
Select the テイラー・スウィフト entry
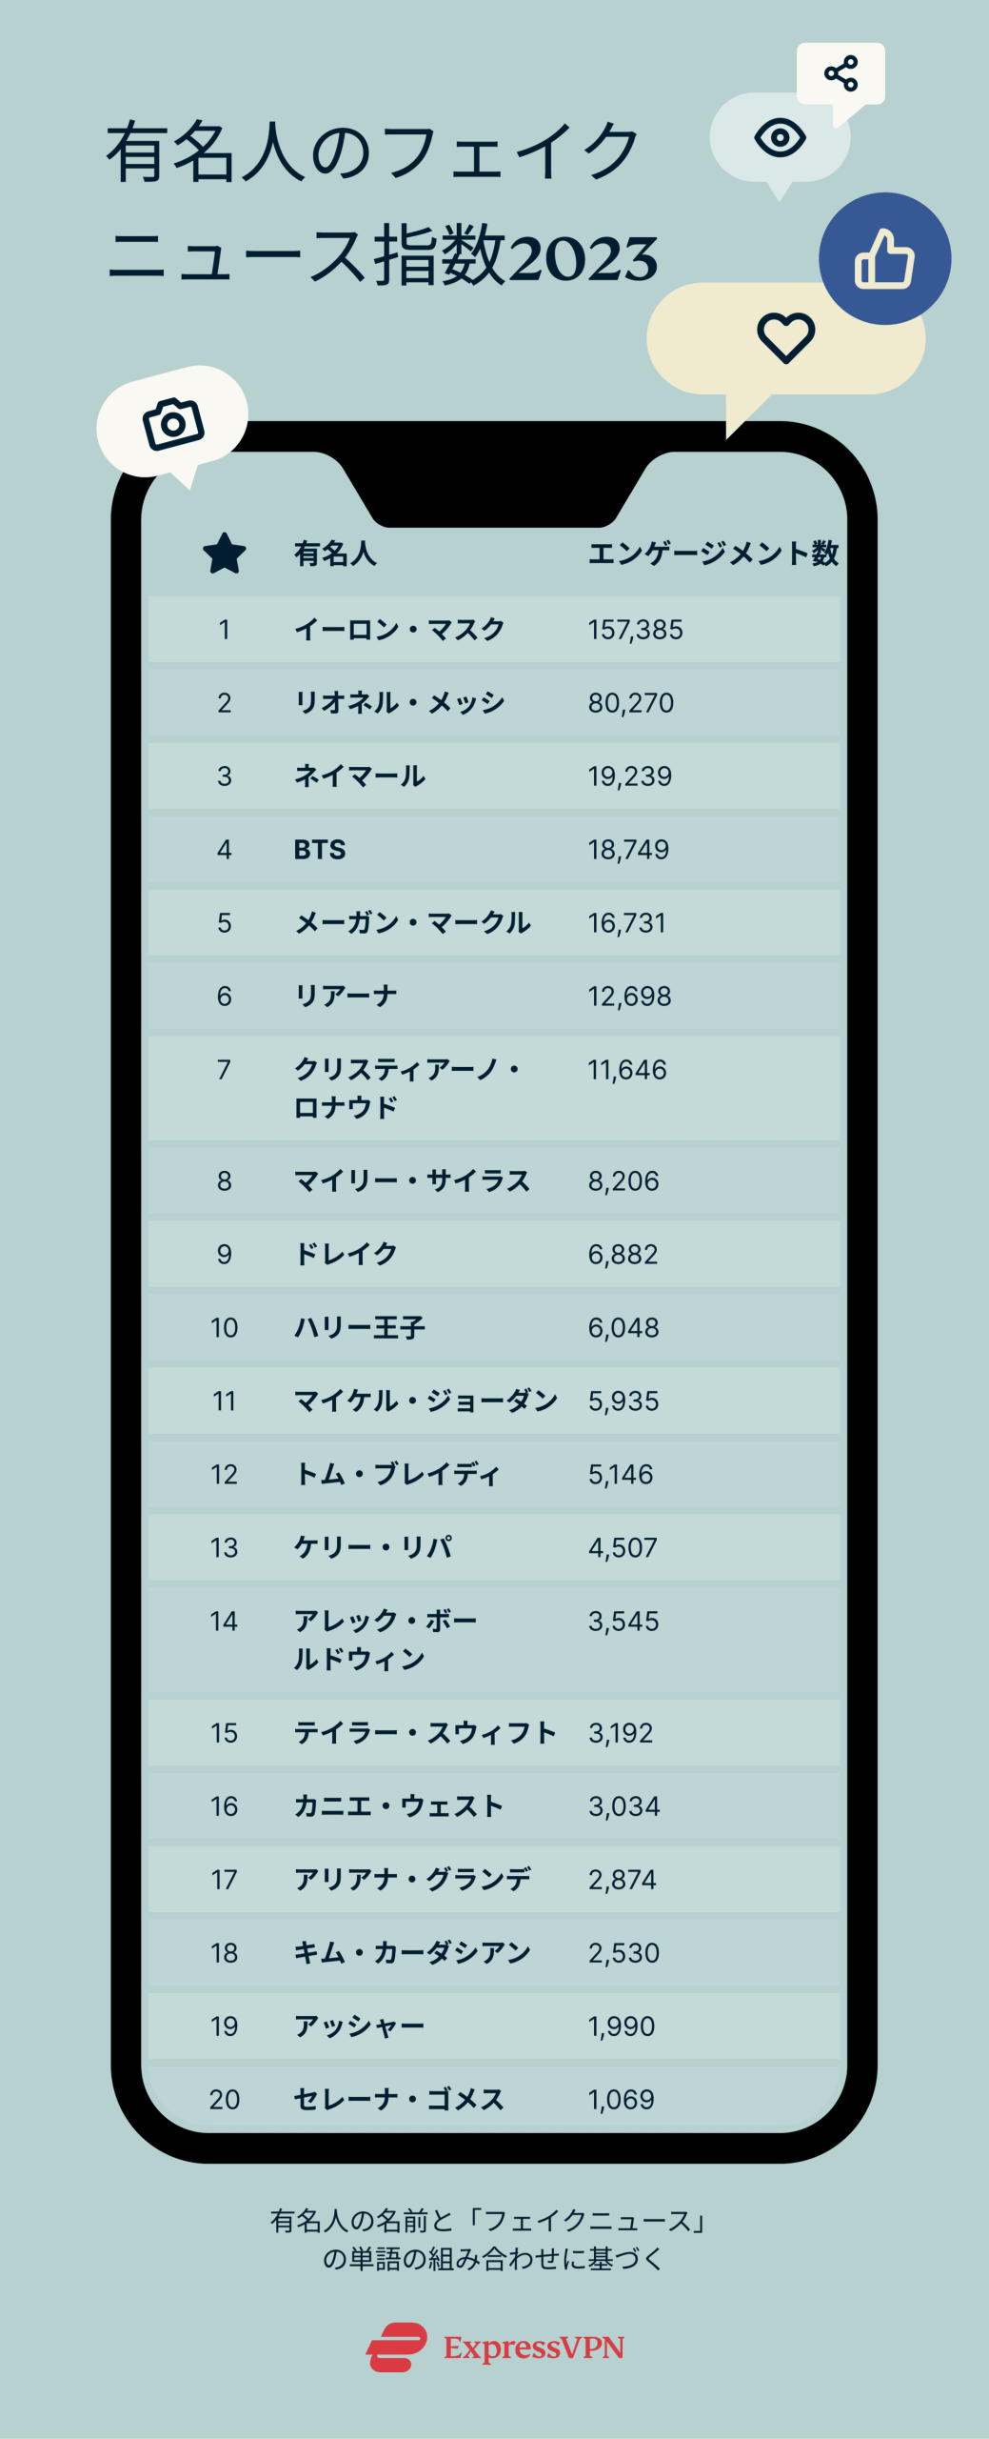(425, 1733)
